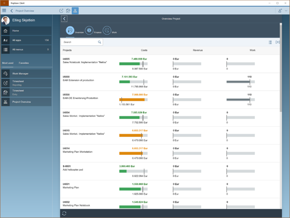Click the Costs column header
Image resolution: width=290 pixels, height=218 pixels.
tap(144, 50)
